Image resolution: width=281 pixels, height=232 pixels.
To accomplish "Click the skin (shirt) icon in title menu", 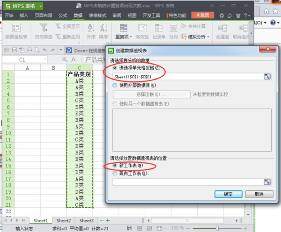I will [238, 15].
